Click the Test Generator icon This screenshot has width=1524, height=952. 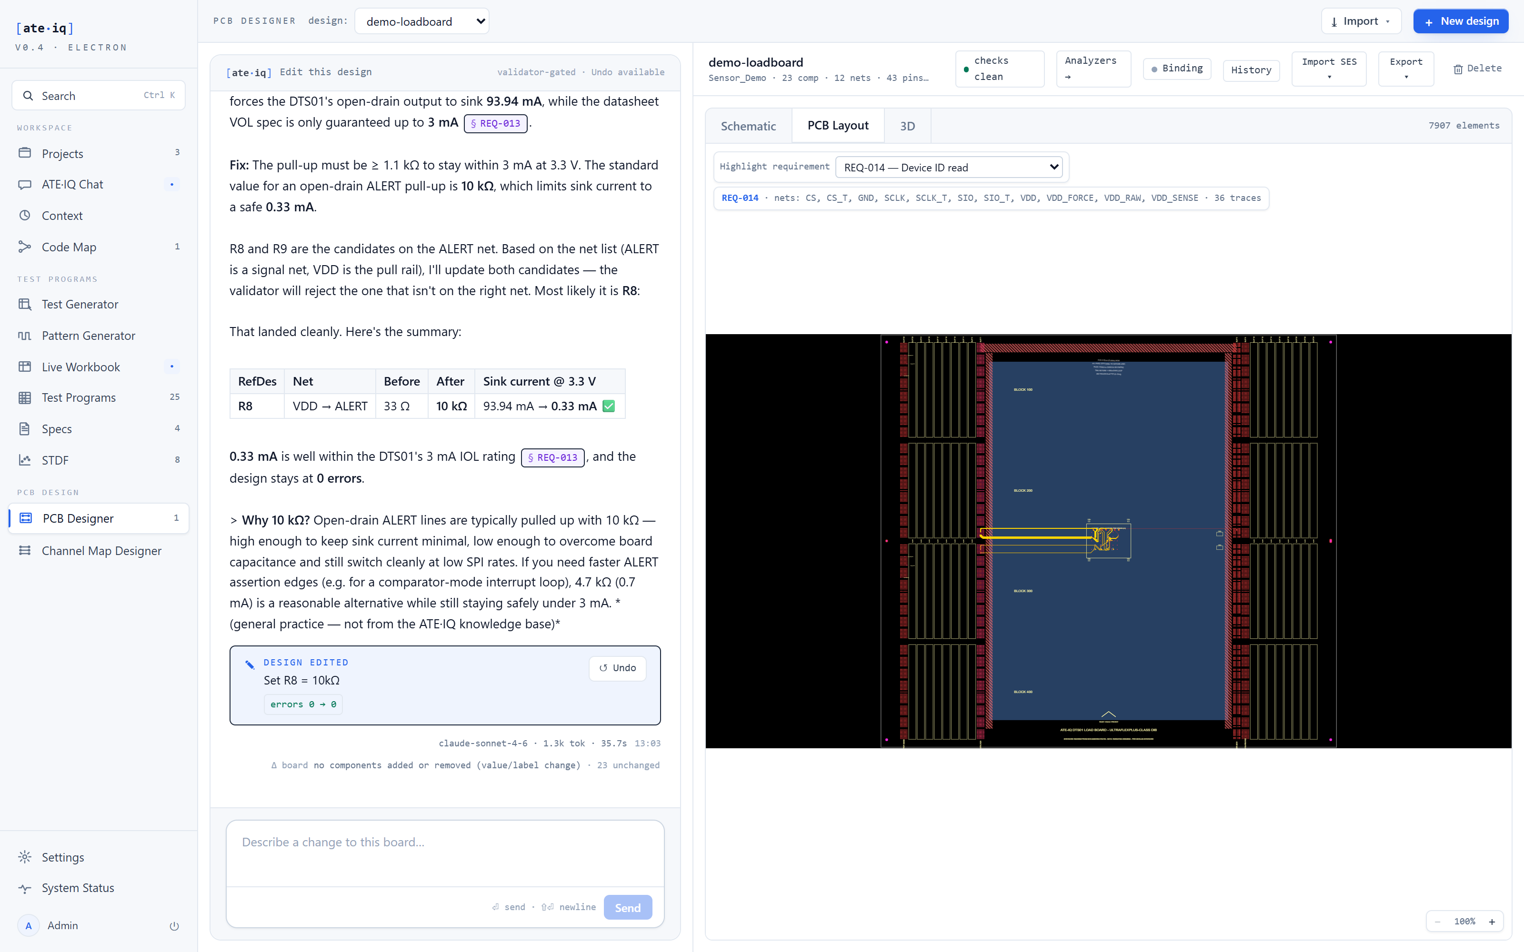pos(25,304)
